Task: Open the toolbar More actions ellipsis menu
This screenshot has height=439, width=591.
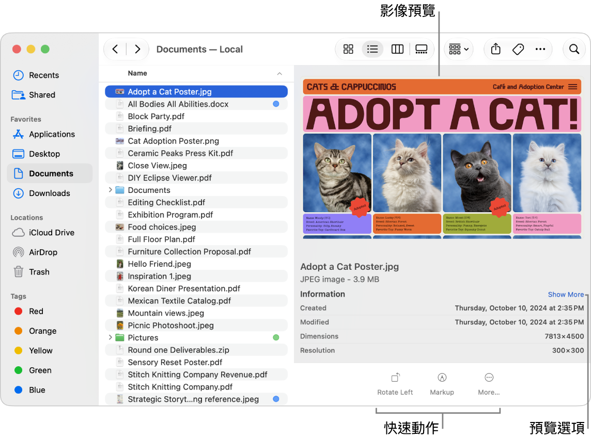Action: pyautogui.click(x=540, y=50)
